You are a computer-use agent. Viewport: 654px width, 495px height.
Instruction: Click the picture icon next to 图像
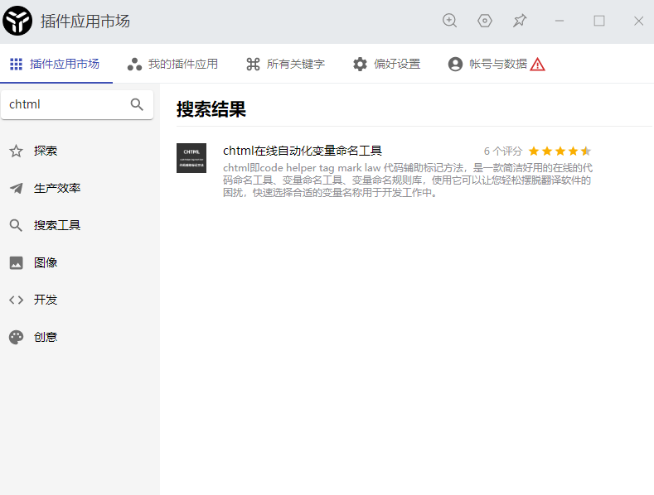click(16, 263)
